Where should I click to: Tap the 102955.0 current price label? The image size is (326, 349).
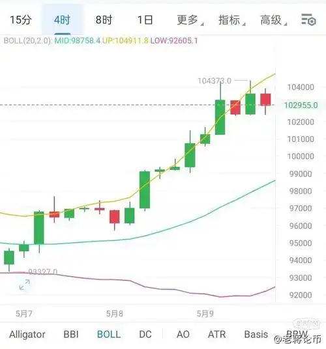(301, 105)
